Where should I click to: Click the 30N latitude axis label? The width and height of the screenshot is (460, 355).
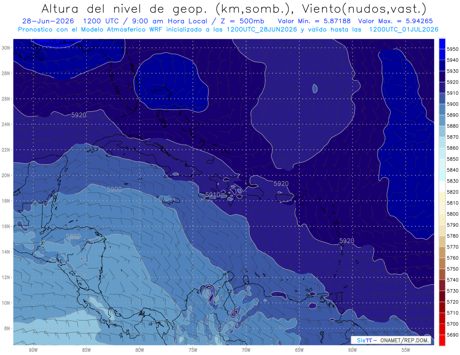[6, 48]
